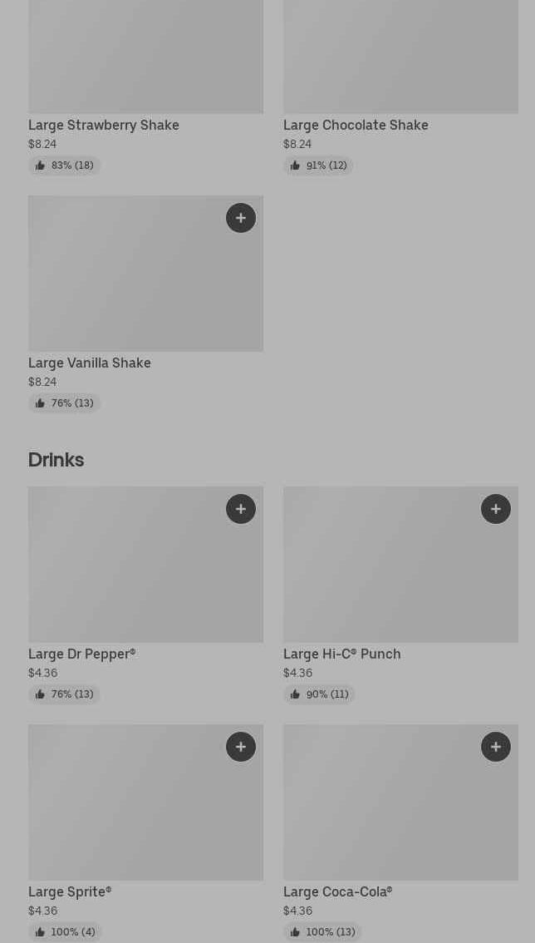The height and width of the screenshot is (943, 535).
Task: Click thumbs-up icon under Large Hi-C Punch
Action: tap(295, 694)
